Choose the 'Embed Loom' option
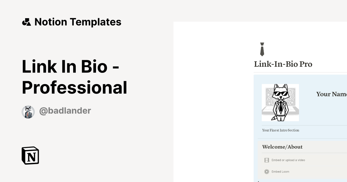Viewport: 347px width, 182px height. point(280,172)
